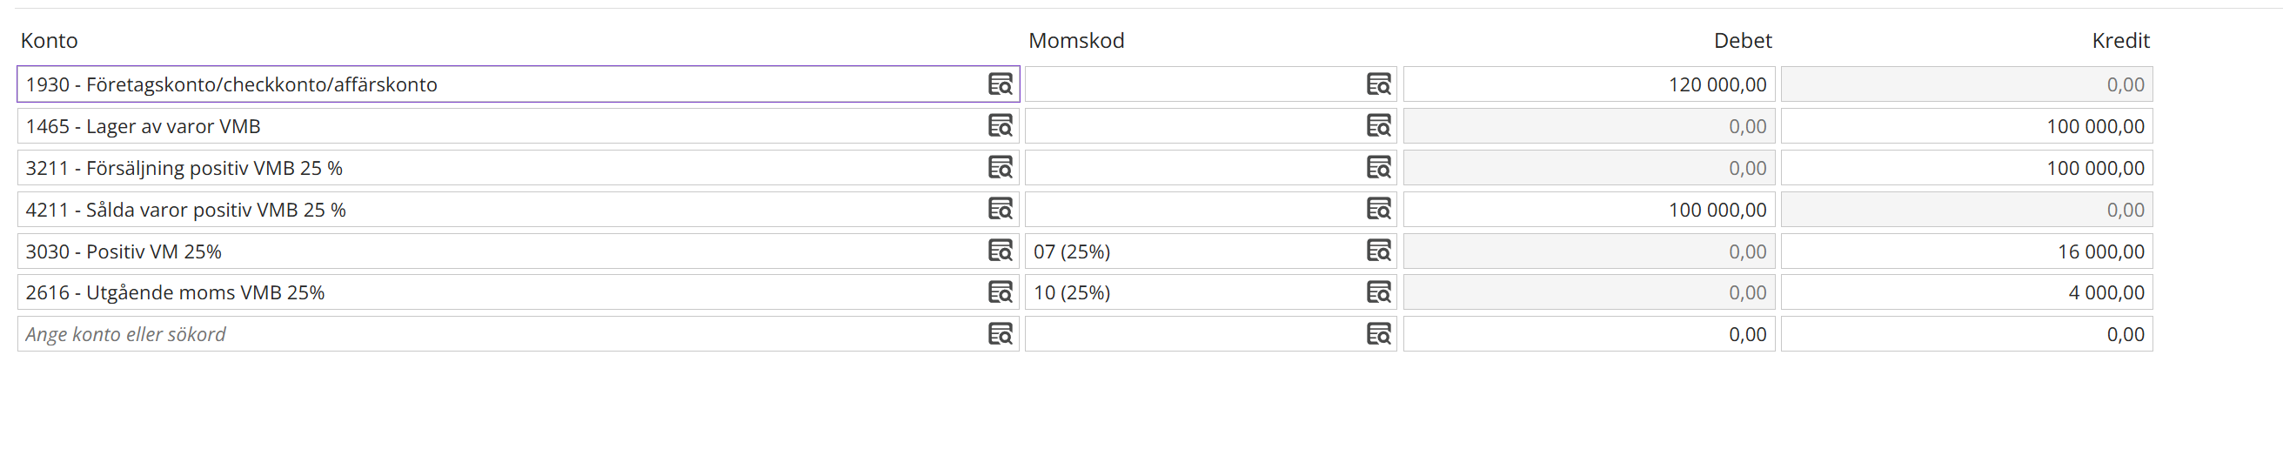Open account lookup for 2616 Utgående moms
Image resolution: width=2283 pixels, height=469 pixels.
pyautogui.click(x=1000, y=292)
